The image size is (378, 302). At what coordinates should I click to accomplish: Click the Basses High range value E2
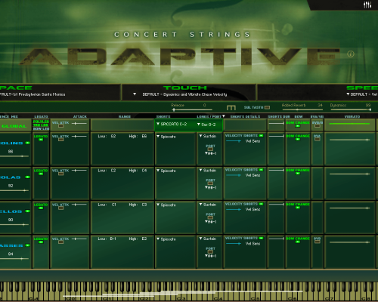click(x=144, y=239)
